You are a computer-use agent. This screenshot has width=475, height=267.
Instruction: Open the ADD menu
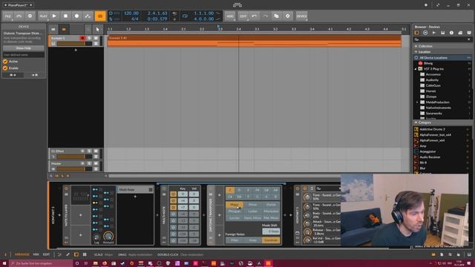click(x=230, y=16)
